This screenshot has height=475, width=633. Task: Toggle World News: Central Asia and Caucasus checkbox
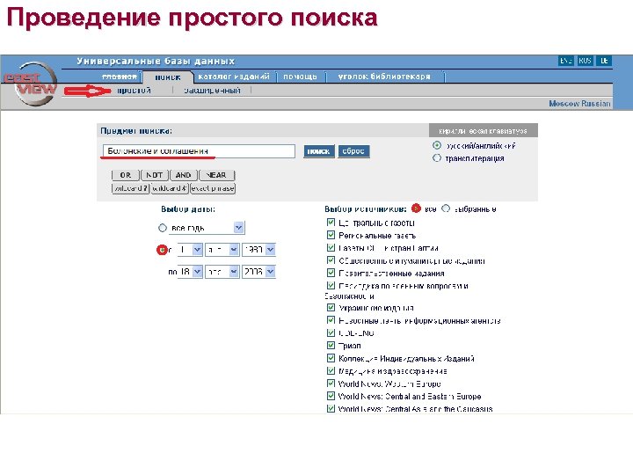tap(331, 408)
